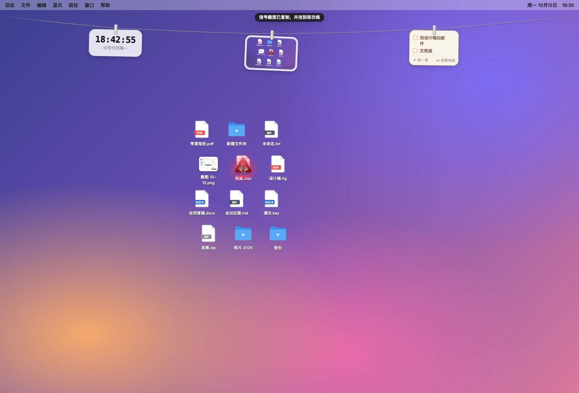Open the 文件 menu
The height and width of the screenshot is (393, 579).
pos(26,5)
